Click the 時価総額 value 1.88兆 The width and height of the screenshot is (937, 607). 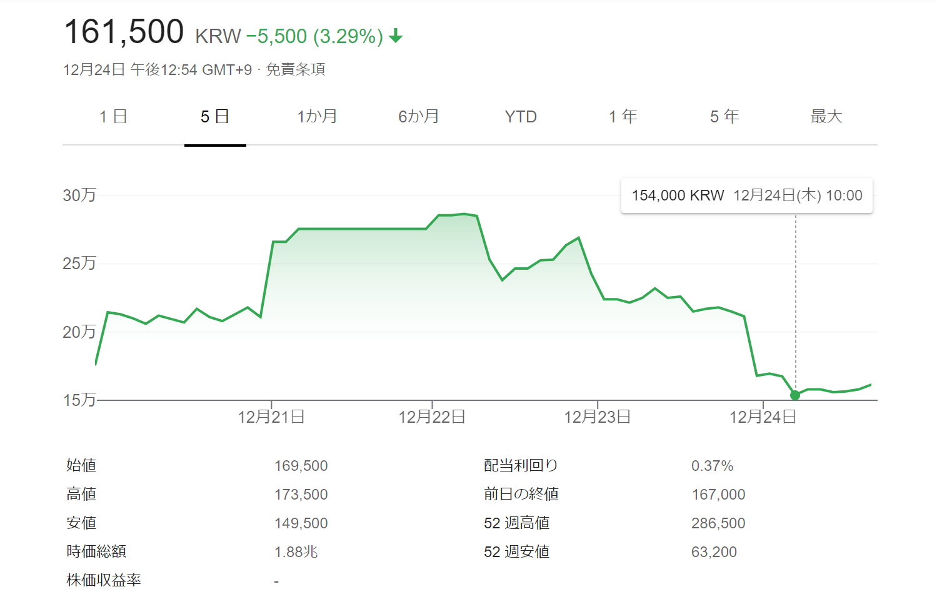[x=296, y=552]
